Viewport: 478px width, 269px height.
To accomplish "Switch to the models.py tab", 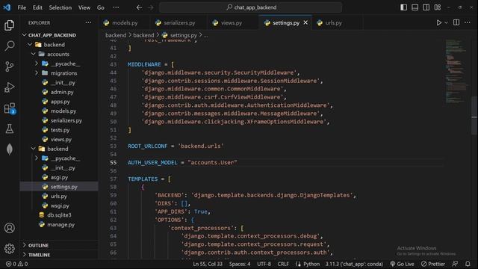I will click(x=125, y=23).
